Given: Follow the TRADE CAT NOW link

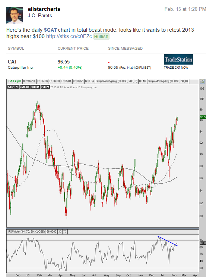Looking at the screenshot, I should click(x=176, y=68).
